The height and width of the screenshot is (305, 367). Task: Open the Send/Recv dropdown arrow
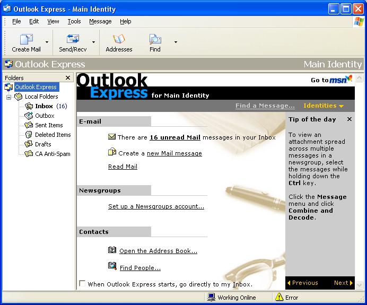[94, 42]
